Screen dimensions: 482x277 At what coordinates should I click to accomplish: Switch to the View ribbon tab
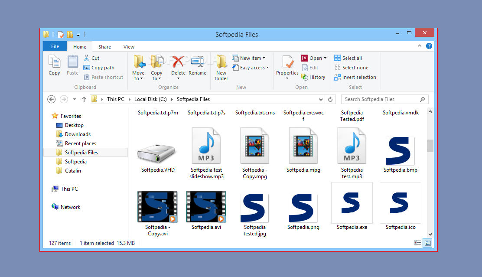tap(129, 47)
